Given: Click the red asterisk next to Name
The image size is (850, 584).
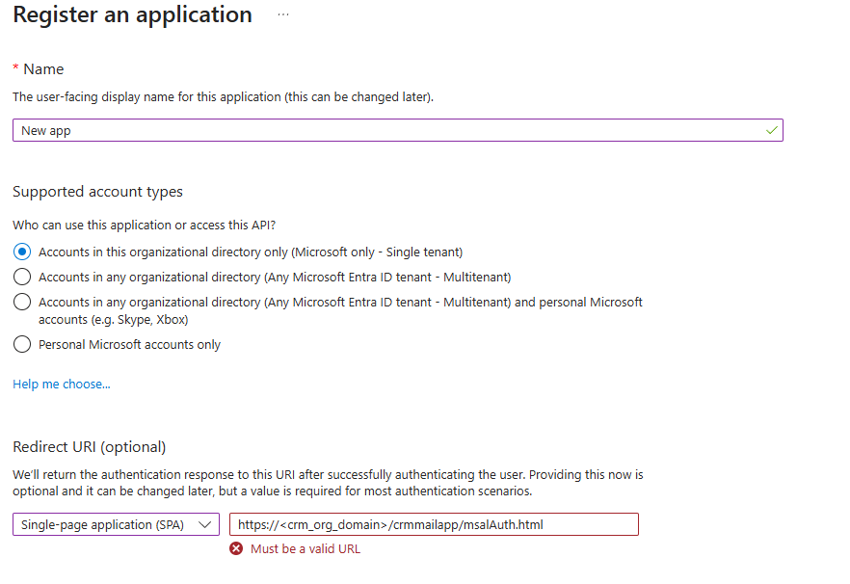Looking at the screenshot, I should [x=15, y=68].
